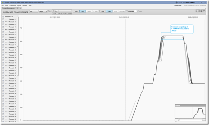The width and height of the screenshot is (209, 125).
Task: Click the ez2view app icon in title bar
Action: coord(3,2)
